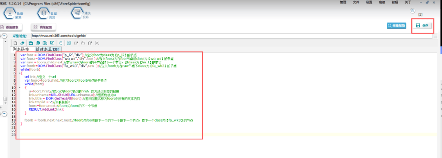442x158 pixels.
Task: Click the hand tool icon in script toolbar
Action: [x=60, y=43]
